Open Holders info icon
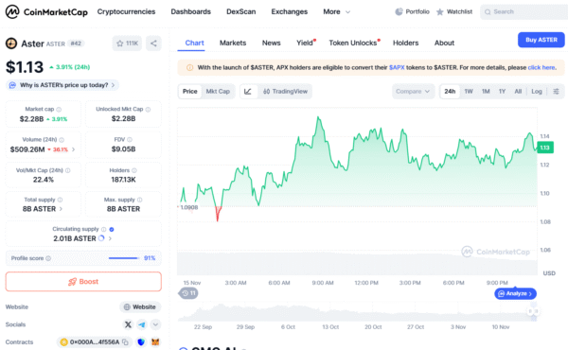Viewport: 568px width, 350px height. (134, 170)
